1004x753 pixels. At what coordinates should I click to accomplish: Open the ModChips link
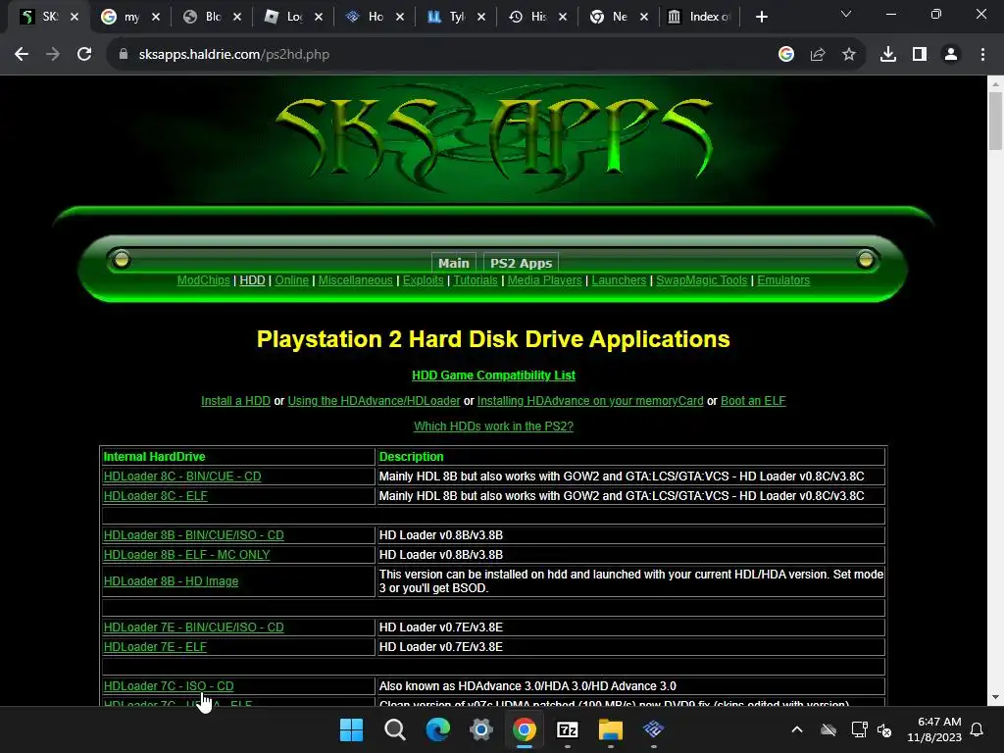204,280
